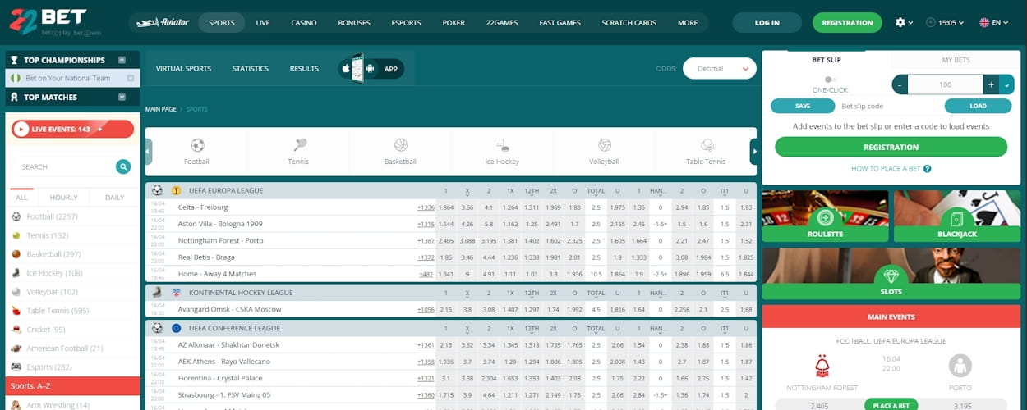Open the Virtual Sports link

183,69
